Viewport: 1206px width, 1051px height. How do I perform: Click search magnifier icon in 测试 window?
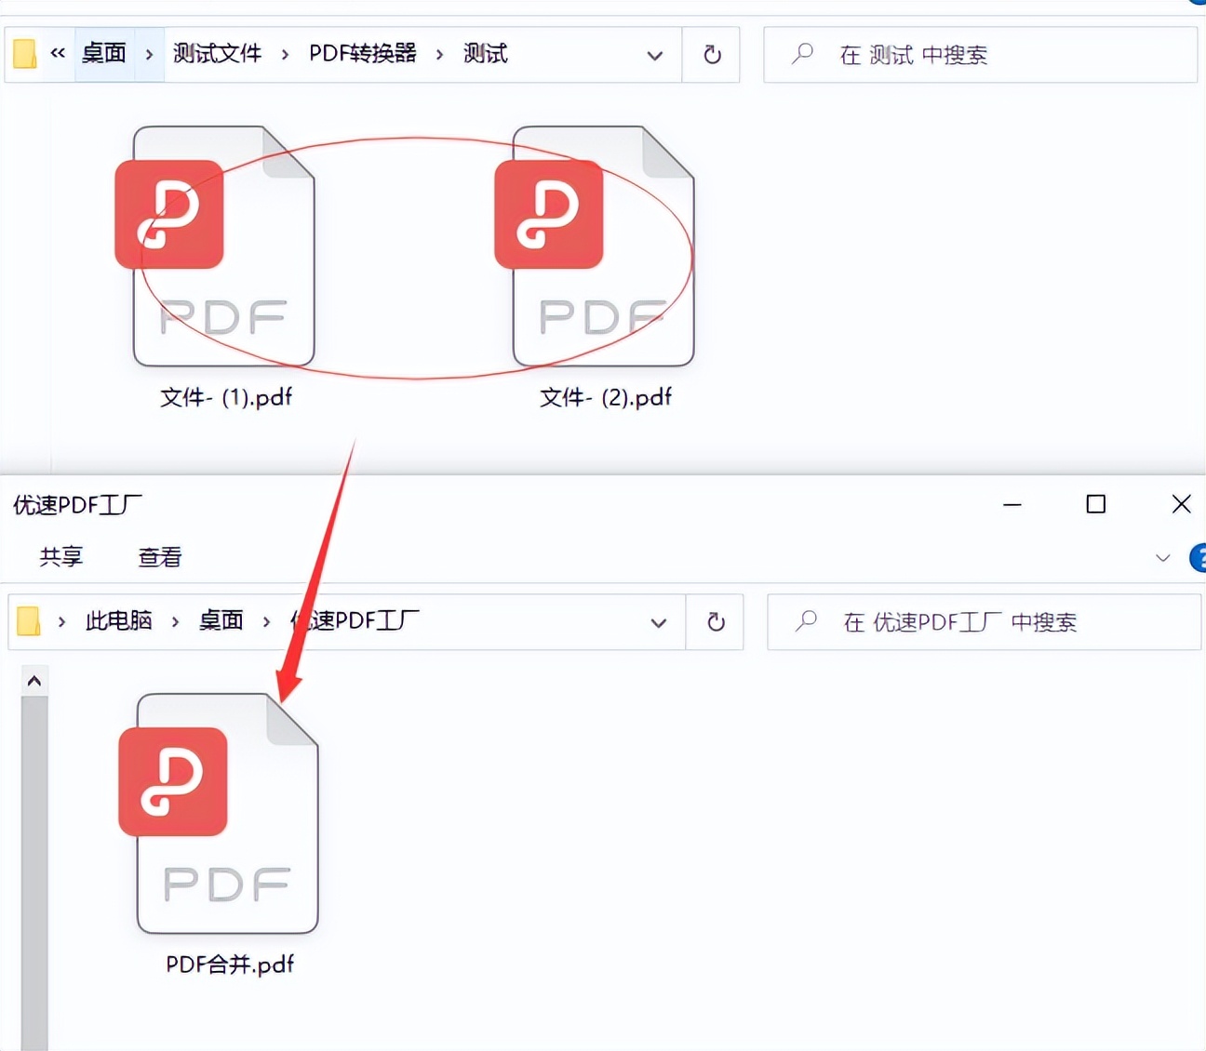pyautogui.click(x=802, y=54)
